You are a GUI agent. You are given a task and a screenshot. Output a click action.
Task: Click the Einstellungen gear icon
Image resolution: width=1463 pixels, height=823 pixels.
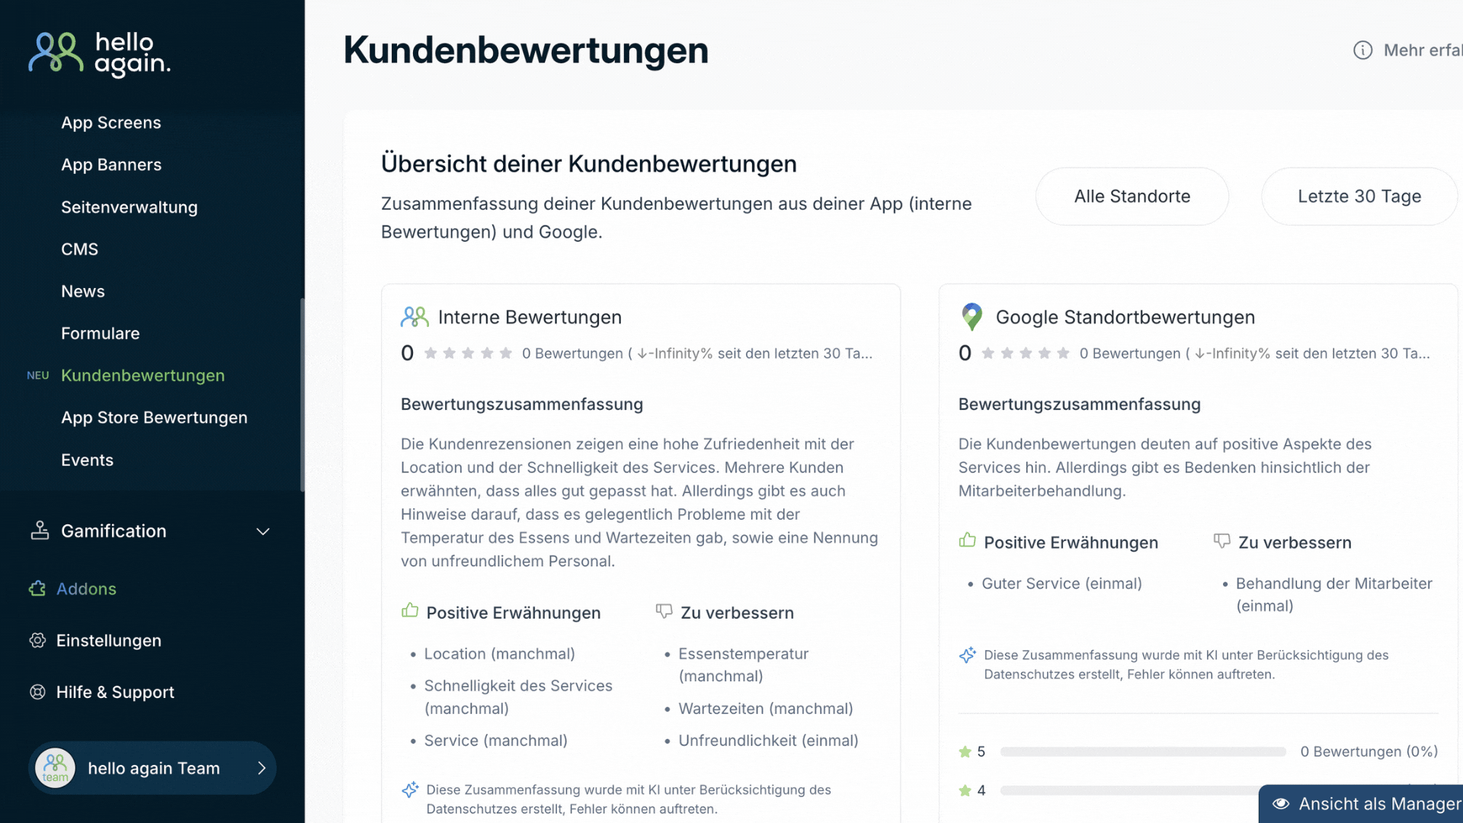pyautogui.click(x=37, y=640)
